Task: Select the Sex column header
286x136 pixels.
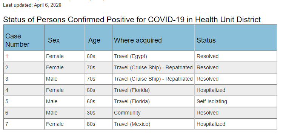Action: point(65,38)
